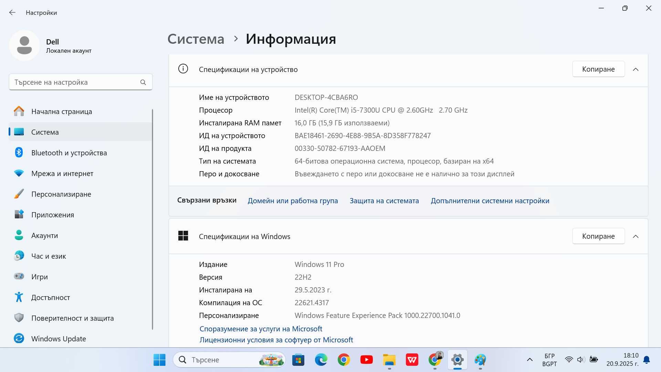
Task: Open File Explorer from taskbar
Action: 389,360
